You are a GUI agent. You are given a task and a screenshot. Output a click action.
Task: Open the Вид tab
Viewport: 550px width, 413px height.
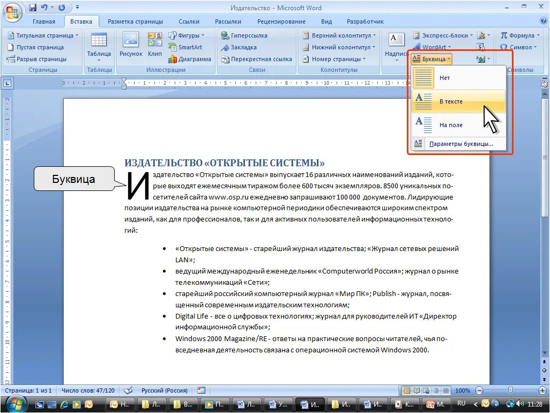point(326,21)
